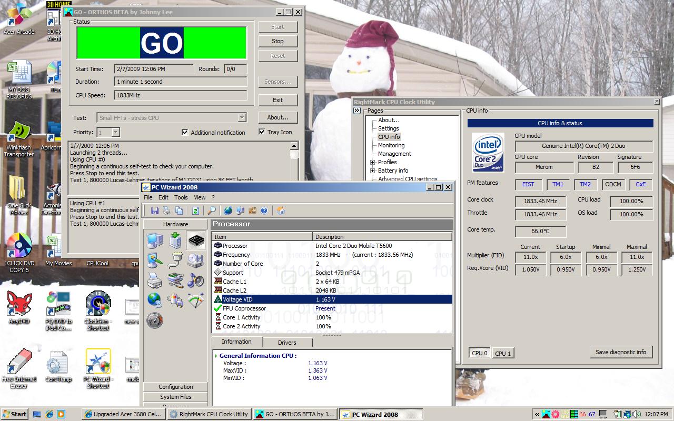Viewport: 674px width, 421px height.
Task: Select the Printers hardware icon
Action: [x=155, y=280]
